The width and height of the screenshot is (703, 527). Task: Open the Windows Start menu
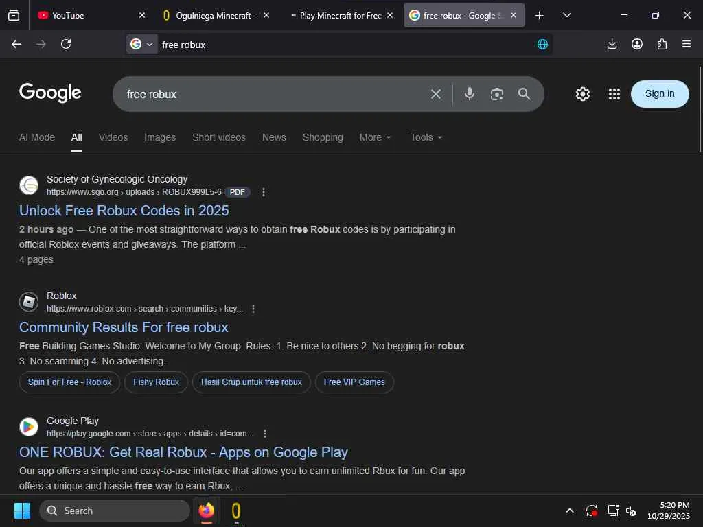[22, 511]
